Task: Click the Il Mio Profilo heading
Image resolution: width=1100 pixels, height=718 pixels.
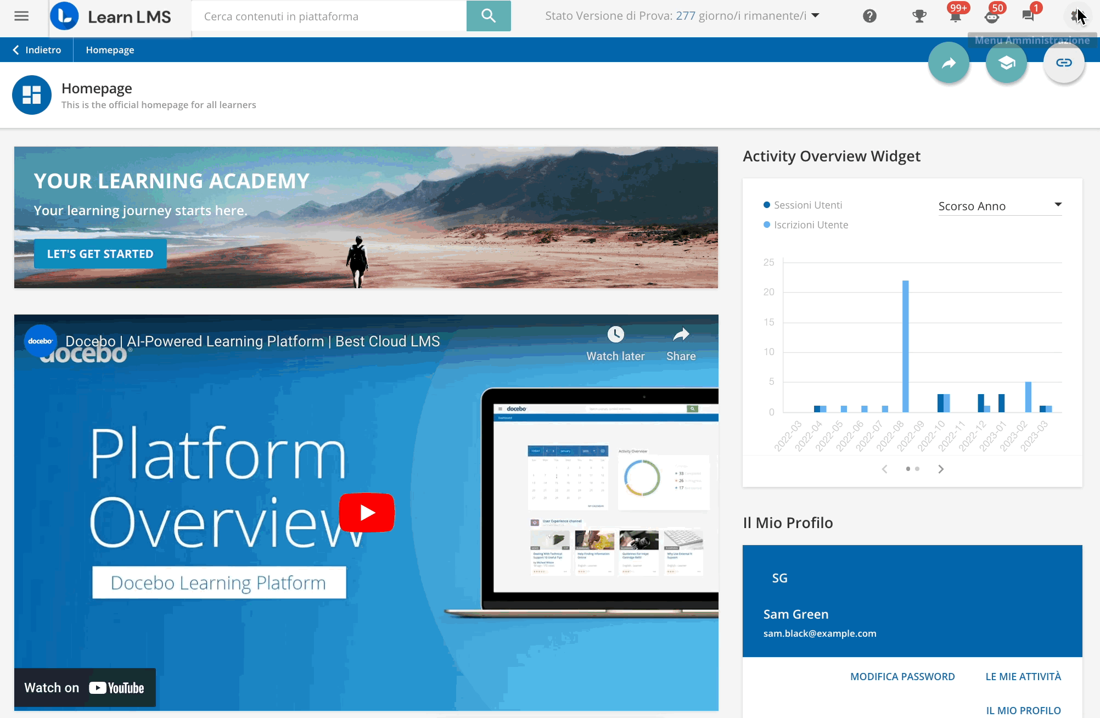Action: pos(788,523)
